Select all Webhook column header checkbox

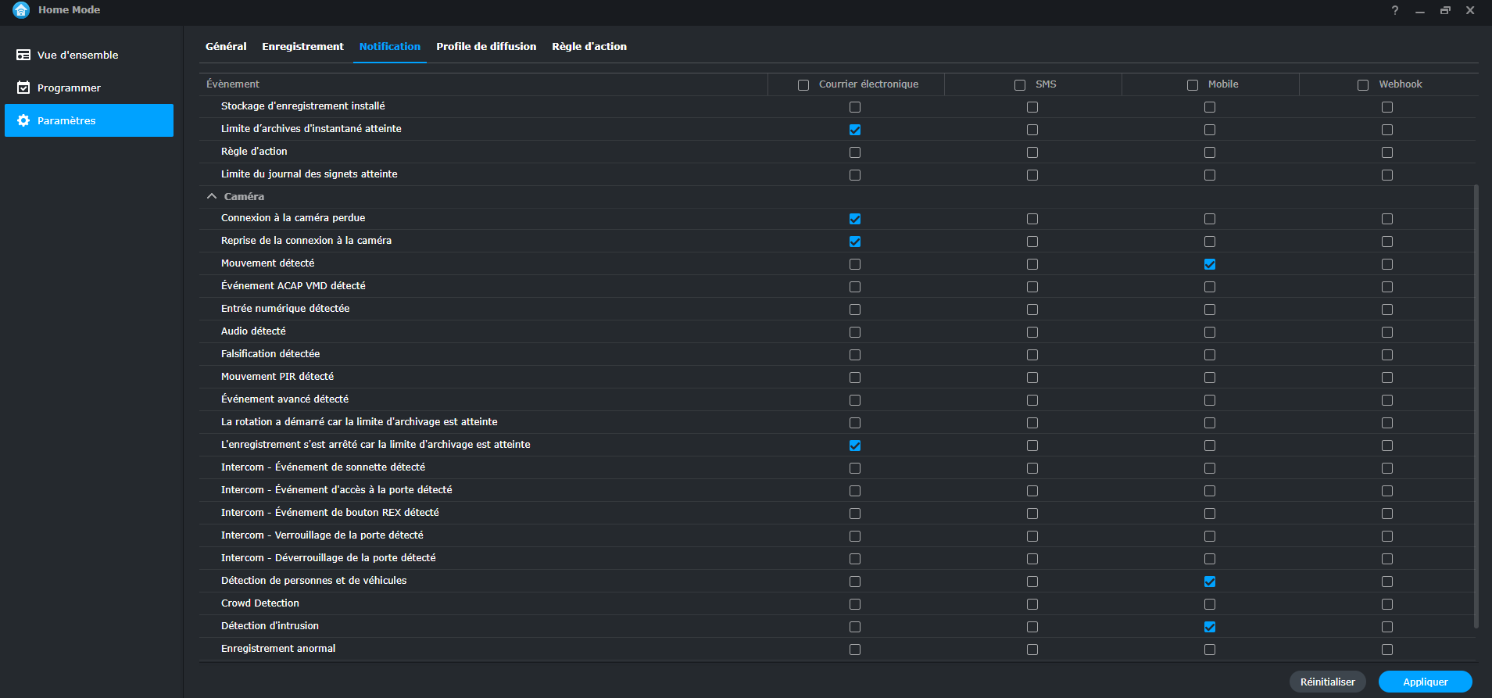click(1363, 85)
